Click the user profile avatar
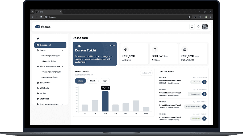243x136 pixels. (205, 27)
